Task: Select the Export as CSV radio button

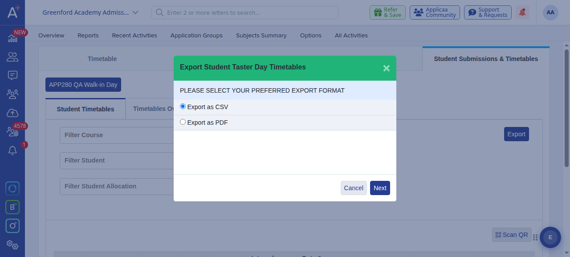Action: pyautogui.click(x=183, y=106)
